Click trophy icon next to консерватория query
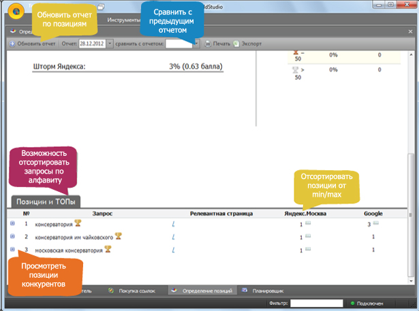The width and height of the screenshot is (419, 311). click(x=78, y=223)
